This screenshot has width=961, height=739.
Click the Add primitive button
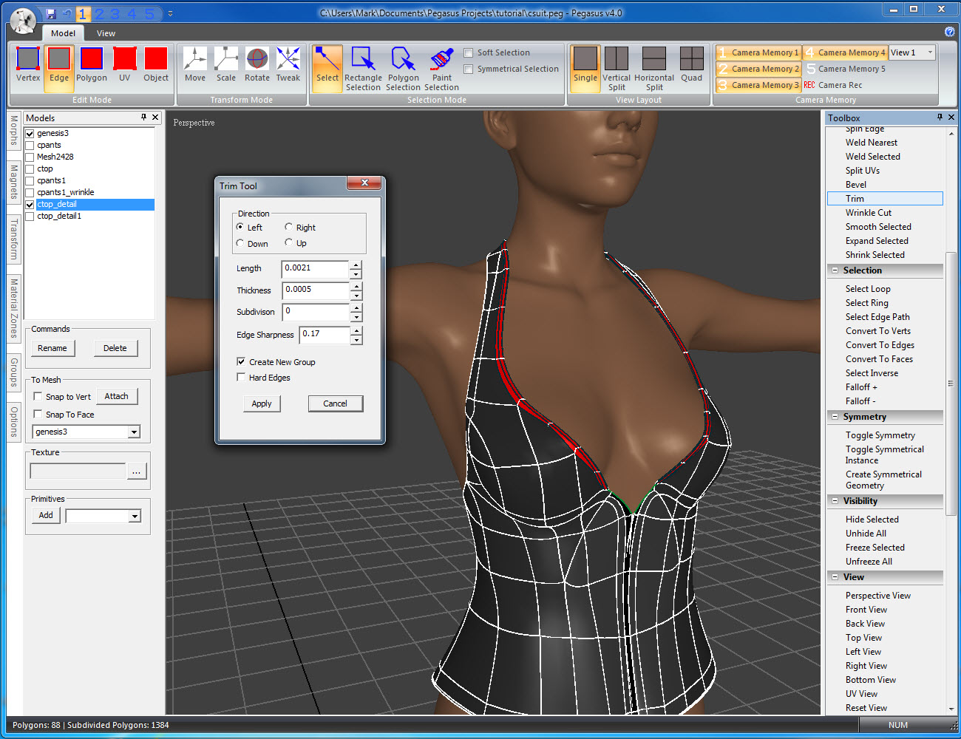(x=46, y=515)
